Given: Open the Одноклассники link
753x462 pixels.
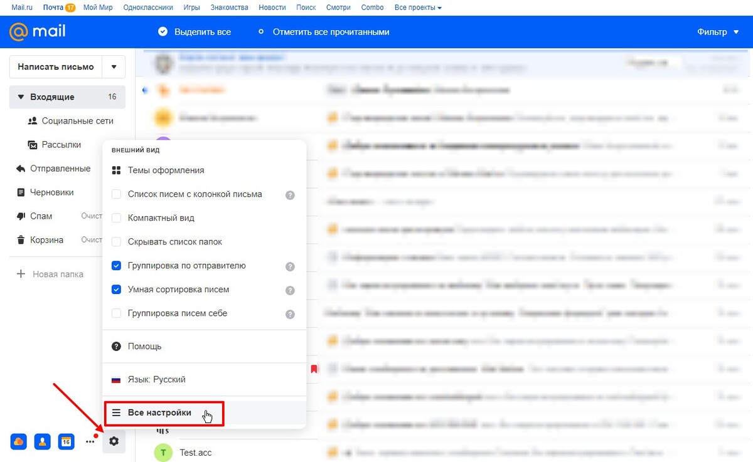Looking at the screenshot, I should pyautogui.click(x=148, y=8).
